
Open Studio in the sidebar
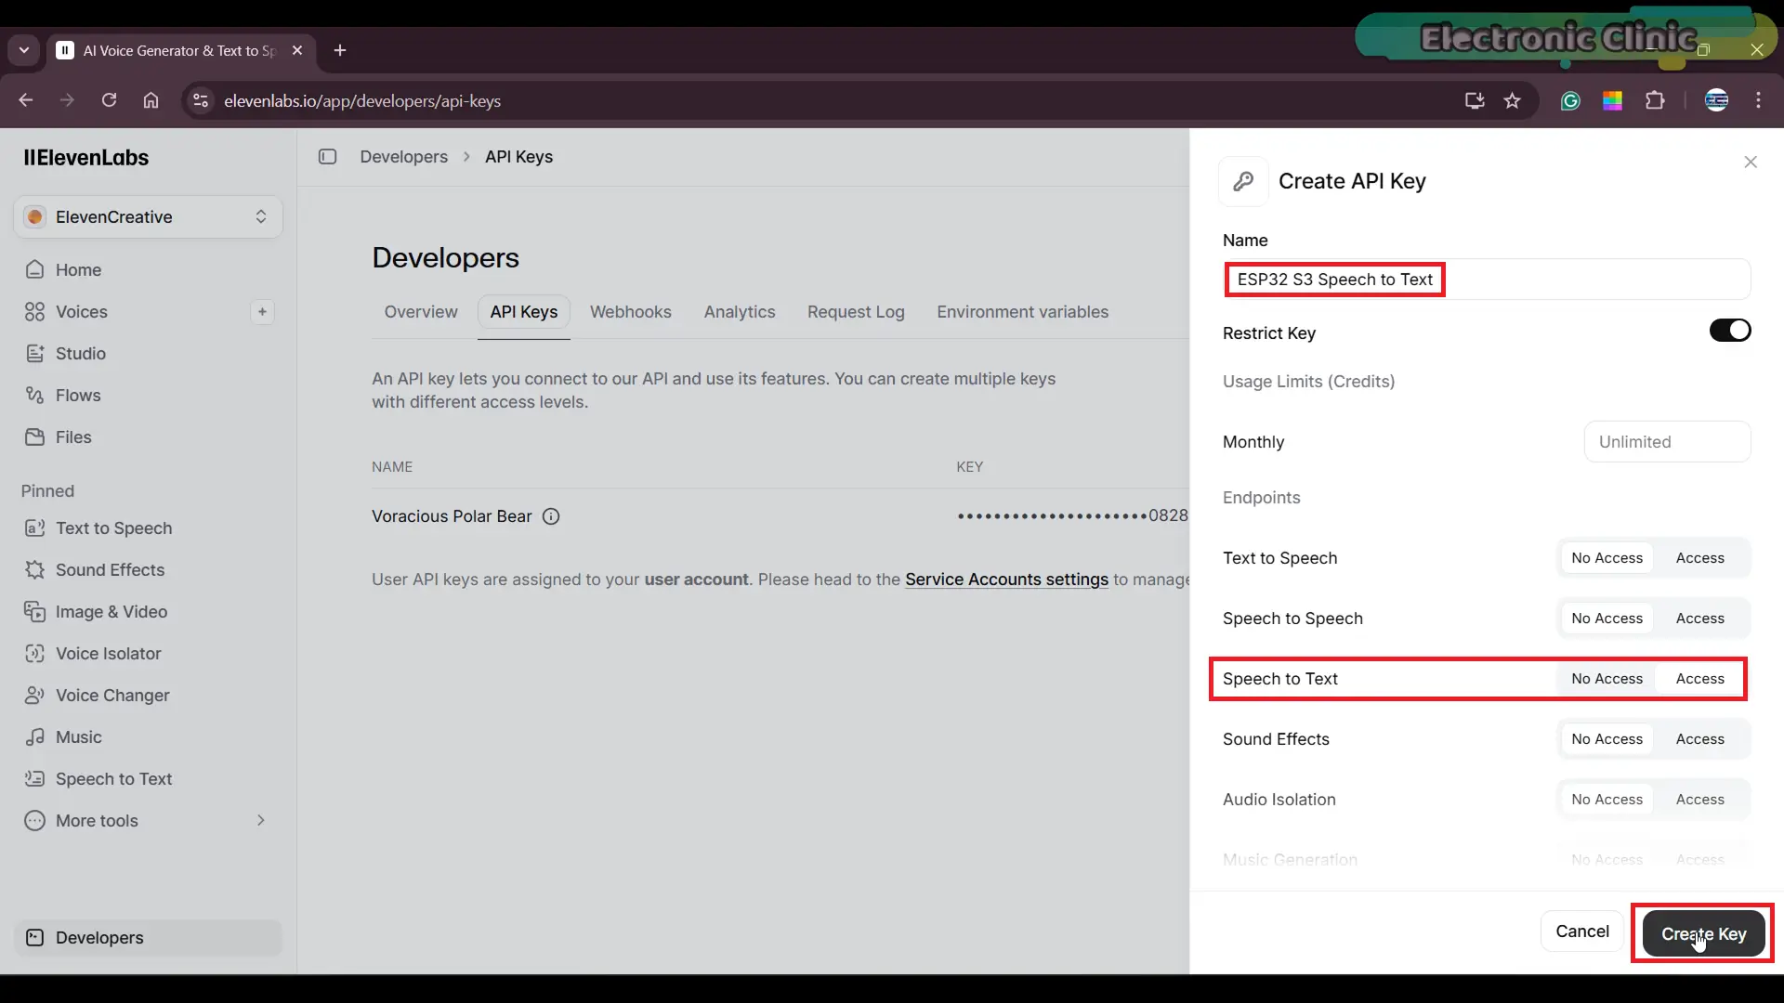149,354
